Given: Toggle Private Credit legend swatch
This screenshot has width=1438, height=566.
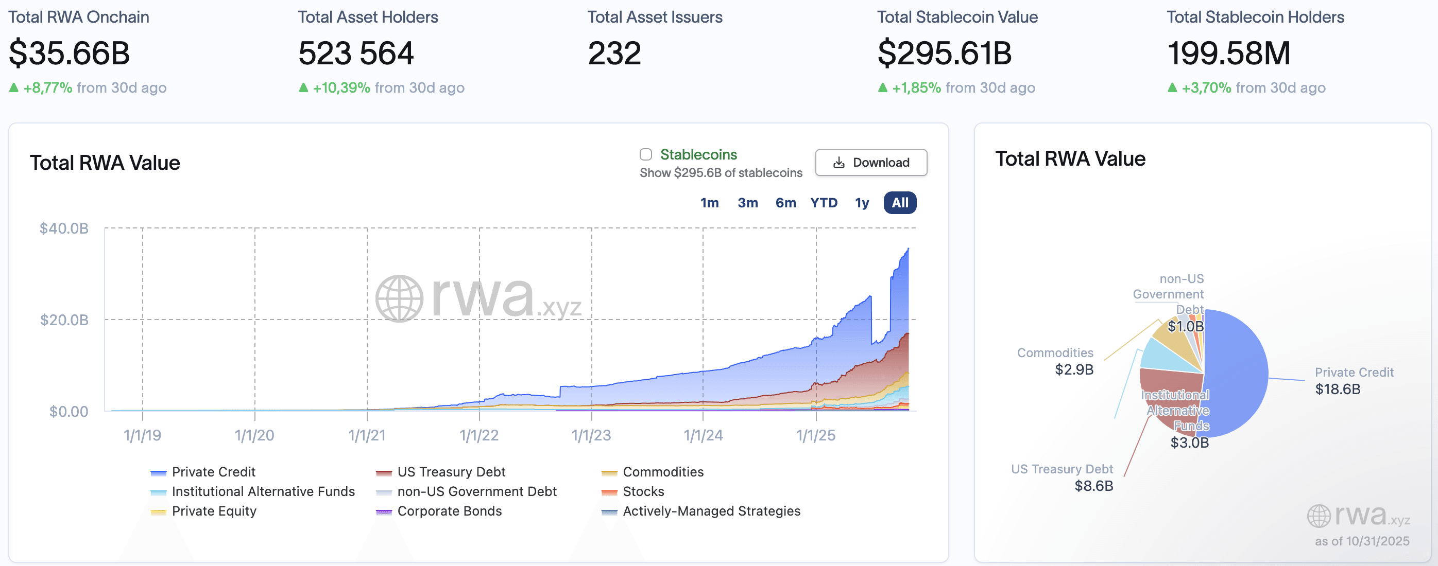Looking at the screenshot, I should click(x=159, y=473).
